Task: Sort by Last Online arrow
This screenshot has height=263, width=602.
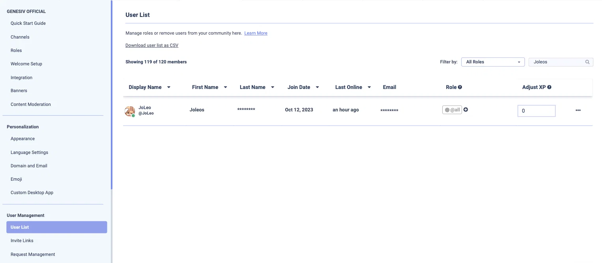Action: (369, 87)
